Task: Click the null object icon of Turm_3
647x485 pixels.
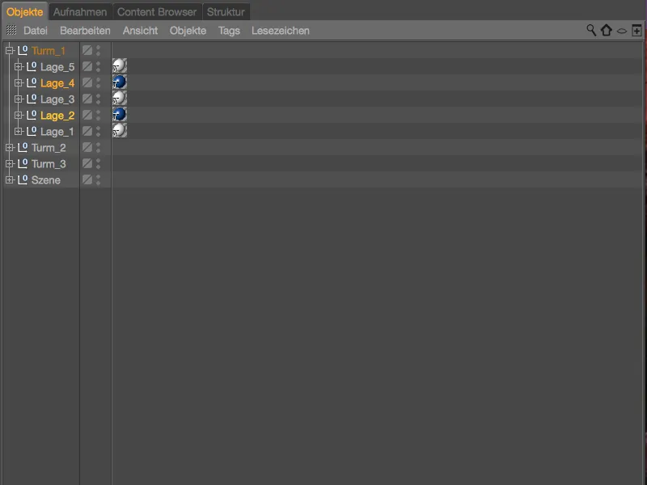Action: click(x=23, y=163)
